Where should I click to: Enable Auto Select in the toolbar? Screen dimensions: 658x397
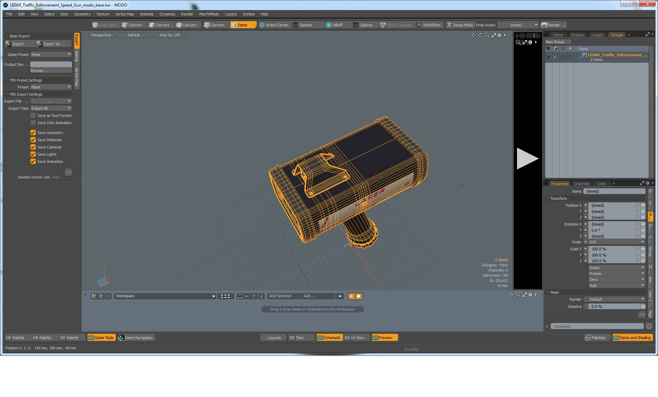105,25
